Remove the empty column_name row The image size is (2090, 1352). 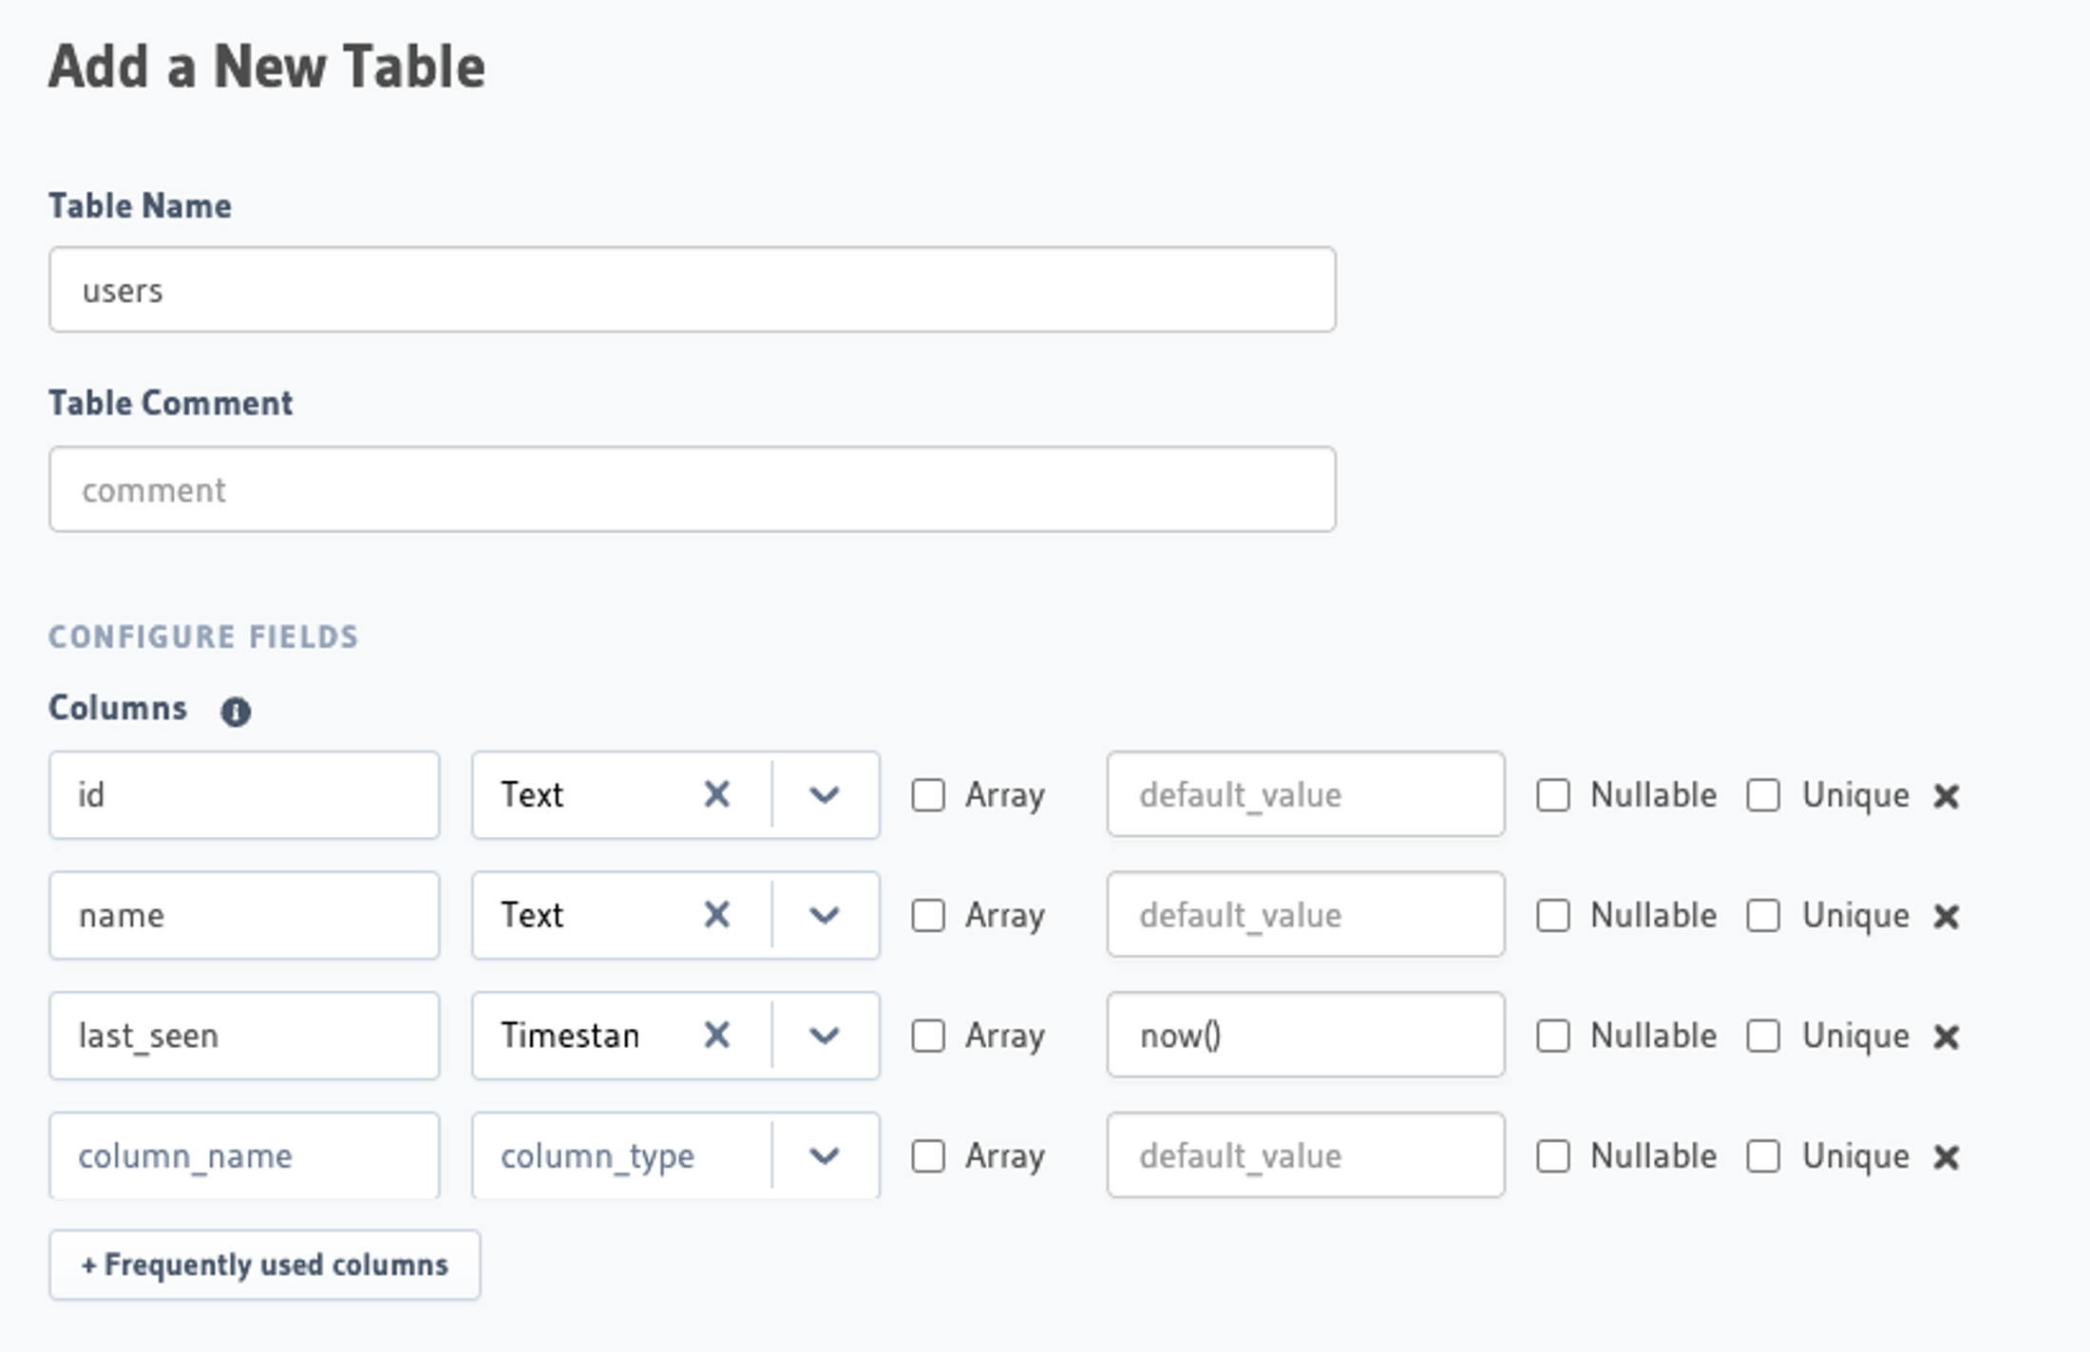(1946, 1157)
